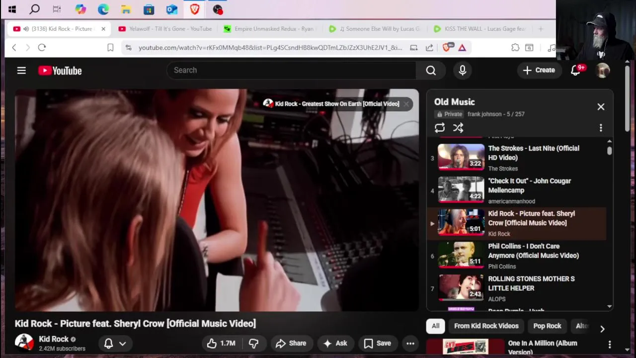The image size is (636, 358).
Task: Toggle shuffle playlist
Action: click(x=458, y=128)
